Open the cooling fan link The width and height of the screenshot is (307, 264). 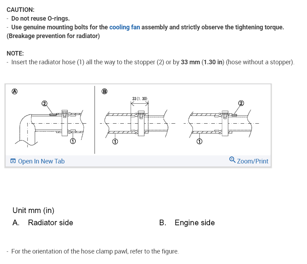click(125, 27)
